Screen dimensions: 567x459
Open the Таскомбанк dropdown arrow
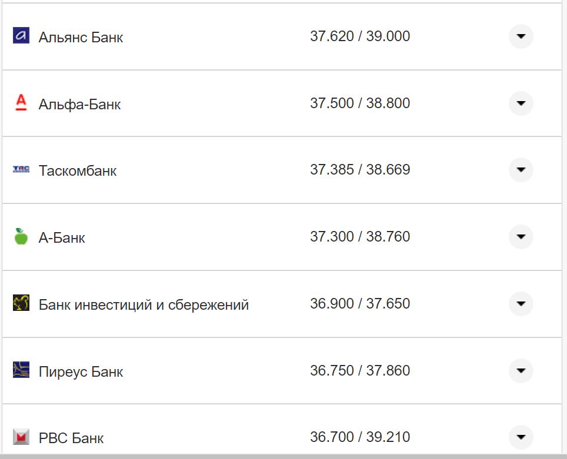click(x=521, y=170)
